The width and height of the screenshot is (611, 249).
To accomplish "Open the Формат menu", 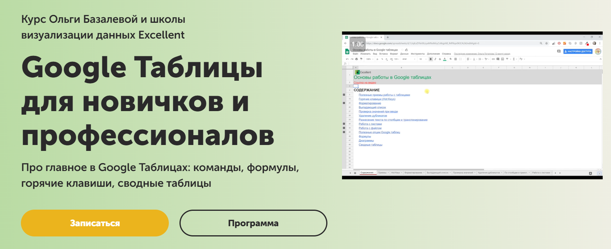I will click(x=394, y=54).
